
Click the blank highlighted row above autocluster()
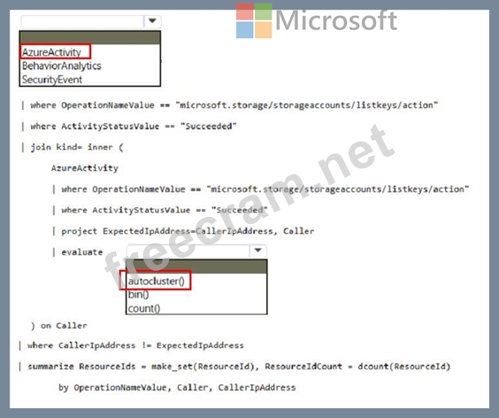pos(196,267)
